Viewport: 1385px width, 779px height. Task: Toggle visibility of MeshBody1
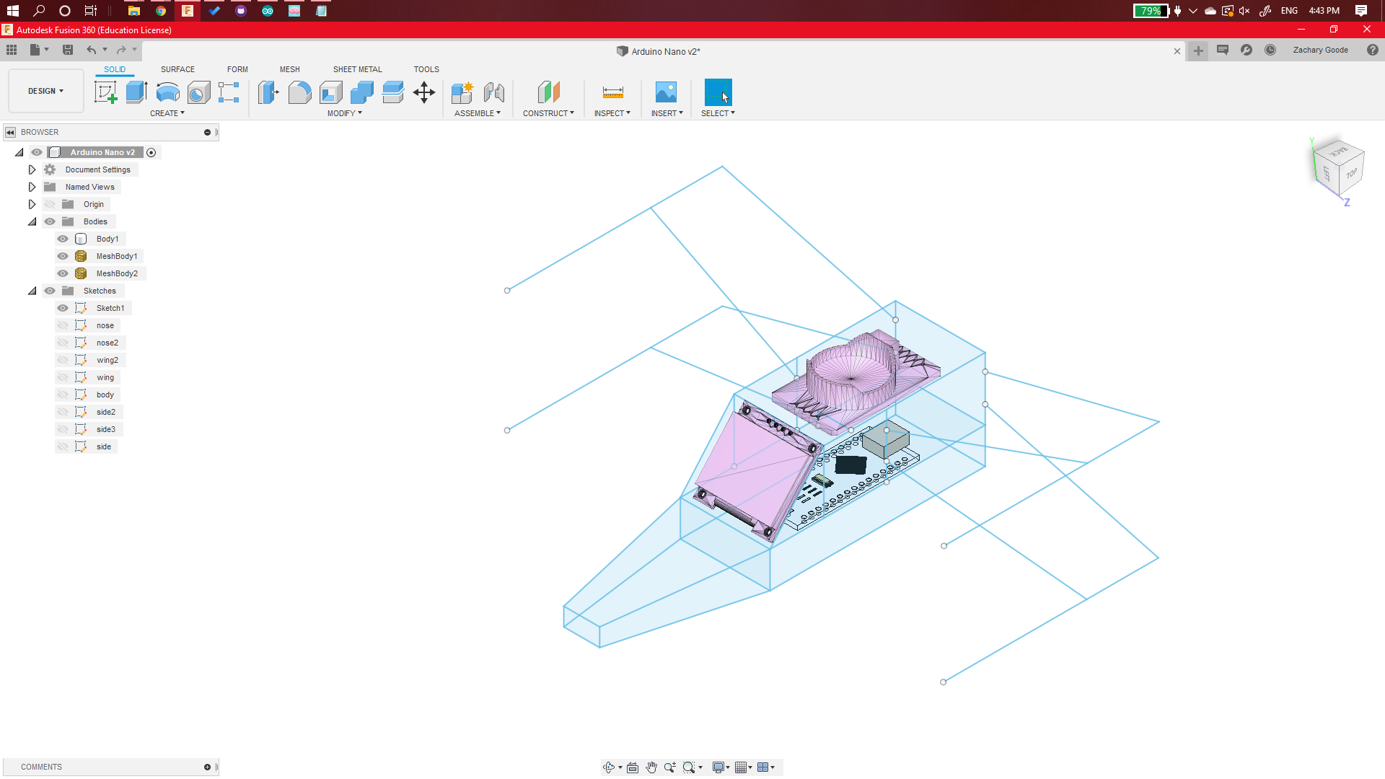point(63,256)
